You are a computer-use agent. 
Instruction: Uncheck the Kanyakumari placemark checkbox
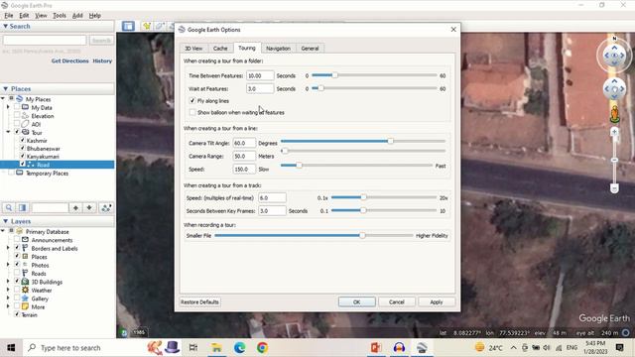pyautogui.click(x=23, y=156)
